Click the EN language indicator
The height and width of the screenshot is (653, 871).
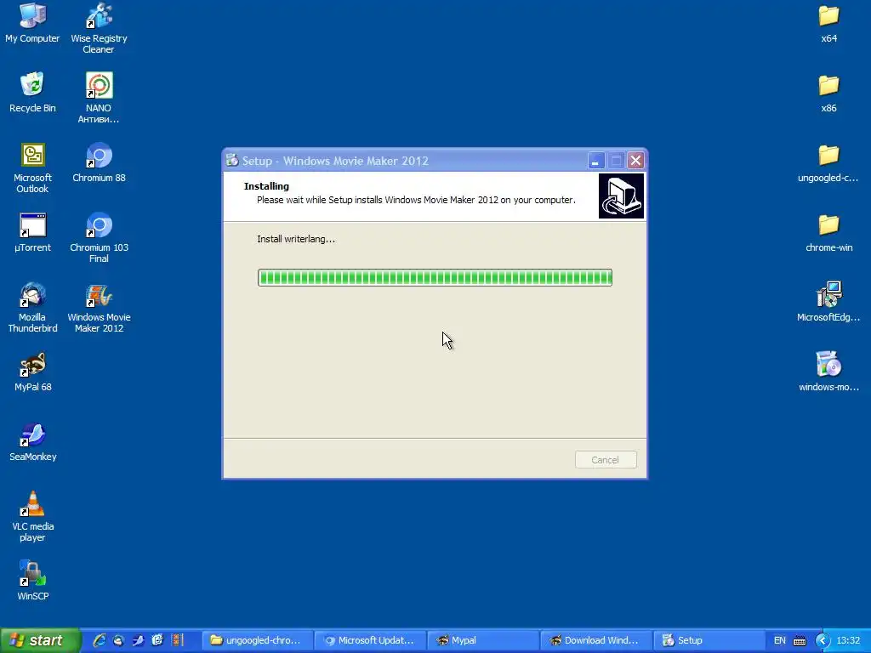tap(780, 641)
